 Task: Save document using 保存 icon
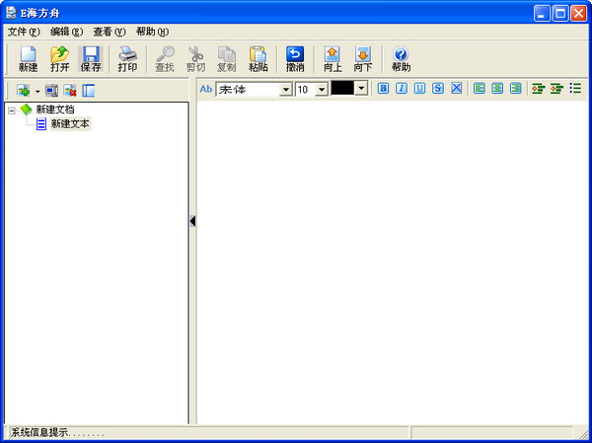[91, 59]
